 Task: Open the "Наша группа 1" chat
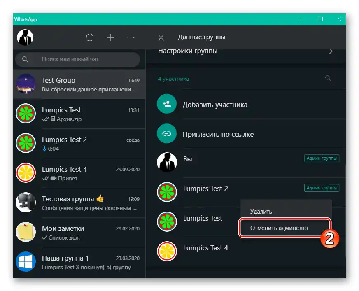click(79, 262)
